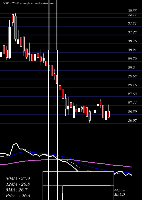142x200 pixels.
Task: Click the NSE AIRAN munafasutra.com chart title
Action: coord(28,3)
